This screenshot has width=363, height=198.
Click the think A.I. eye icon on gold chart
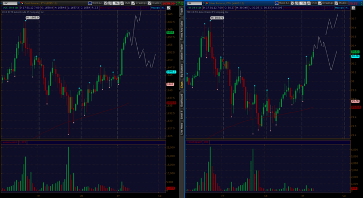point(90,3)
